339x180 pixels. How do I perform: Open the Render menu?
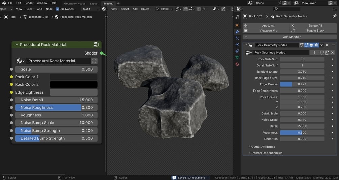coord(29,3)
